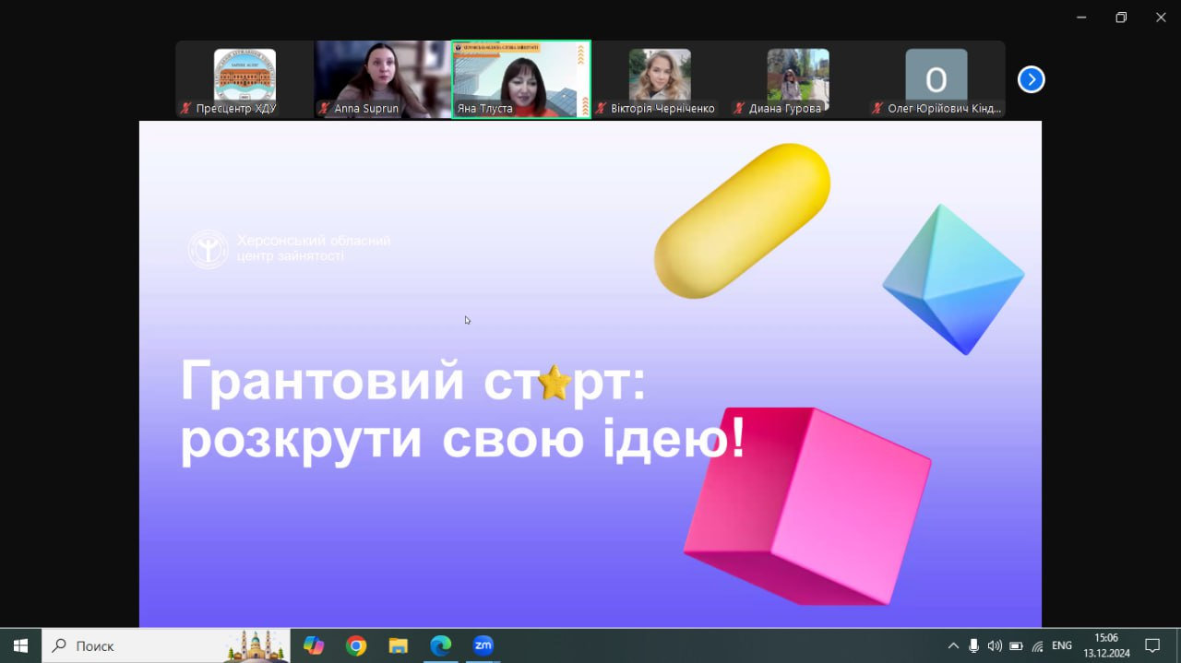The image size is (1181, 663).
Task: Click the battery status tray icon
Action: [x=1016, y=645]
